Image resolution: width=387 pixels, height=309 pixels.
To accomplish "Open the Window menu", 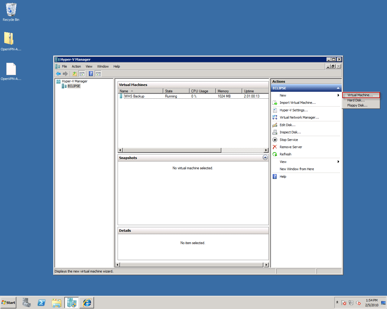I will [103, 66].
